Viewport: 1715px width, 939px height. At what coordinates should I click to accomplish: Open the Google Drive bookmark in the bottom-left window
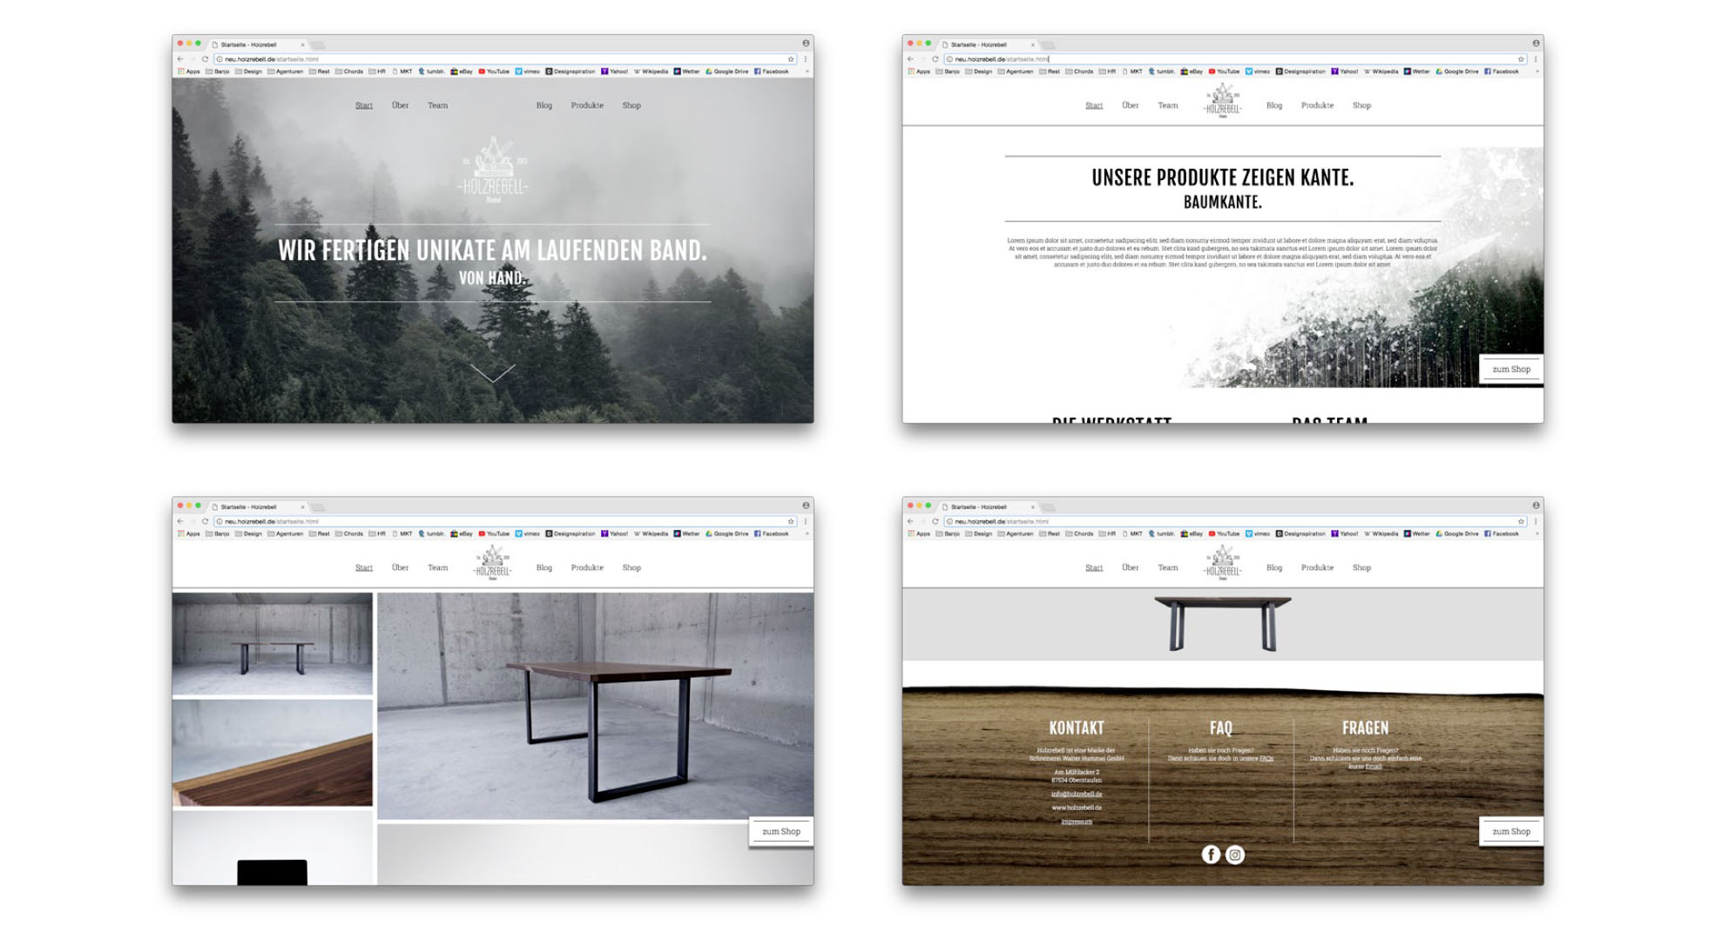click(726, 533)
